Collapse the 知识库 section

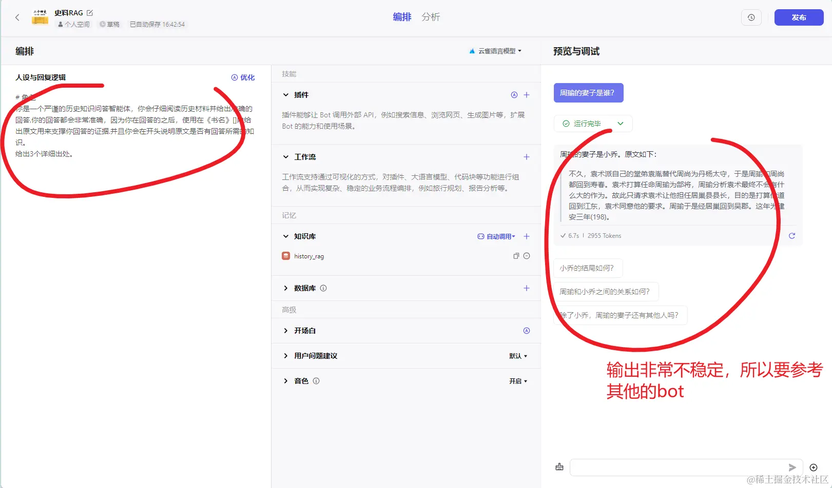[x=286, y=236]
